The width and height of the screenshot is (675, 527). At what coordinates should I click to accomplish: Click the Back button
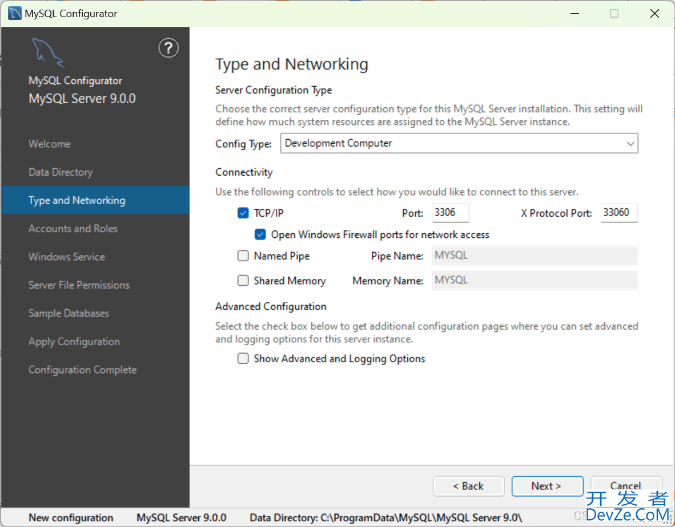pos(468,486)
